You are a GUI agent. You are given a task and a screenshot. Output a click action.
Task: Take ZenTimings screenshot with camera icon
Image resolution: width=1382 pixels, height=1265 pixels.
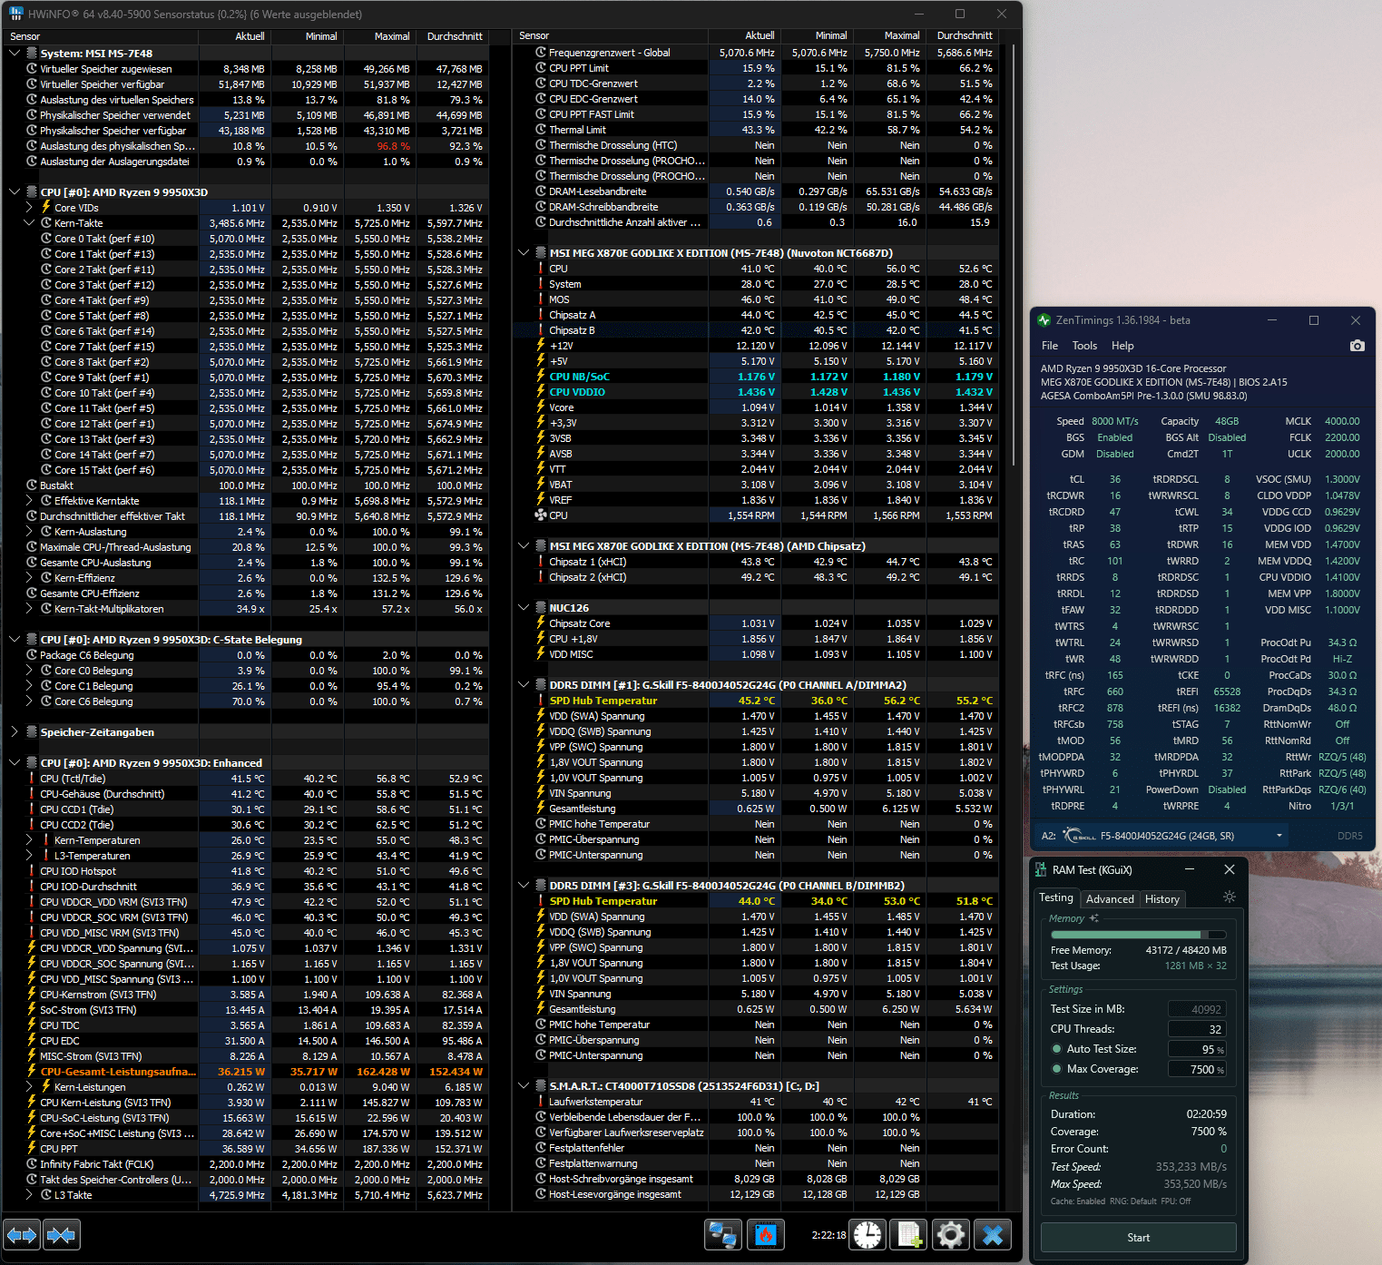point(1357,346)
